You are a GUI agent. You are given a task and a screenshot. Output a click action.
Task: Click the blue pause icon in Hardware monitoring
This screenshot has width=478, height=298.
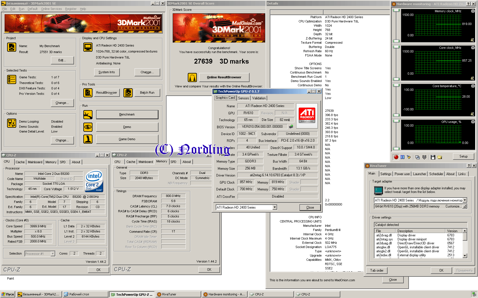(x=402, y=157)
